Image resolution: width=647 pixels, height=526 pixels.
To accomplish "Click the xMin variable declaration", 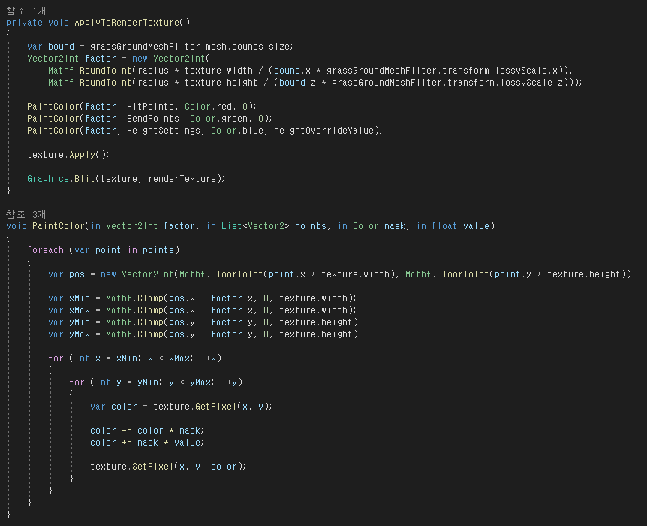I will (x=80, y=298).
